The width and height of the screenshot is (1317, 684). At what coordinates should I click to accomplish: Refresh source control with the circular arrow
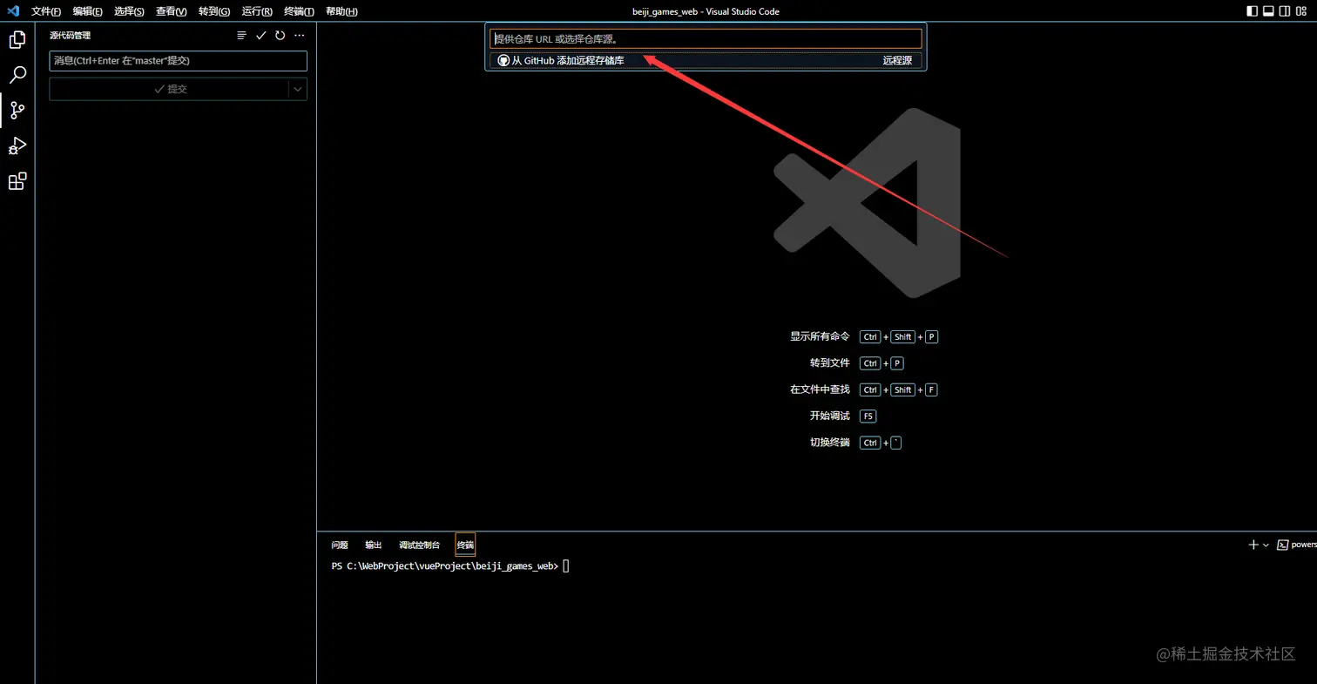click(280, 36)
